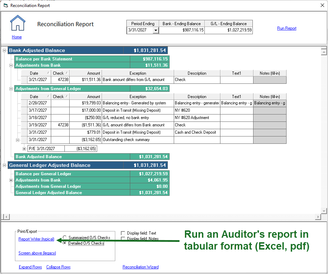Viewport: 328px width, 274px height.
Task: Select Detailed O/S Checks radio button
Action: 65,243
